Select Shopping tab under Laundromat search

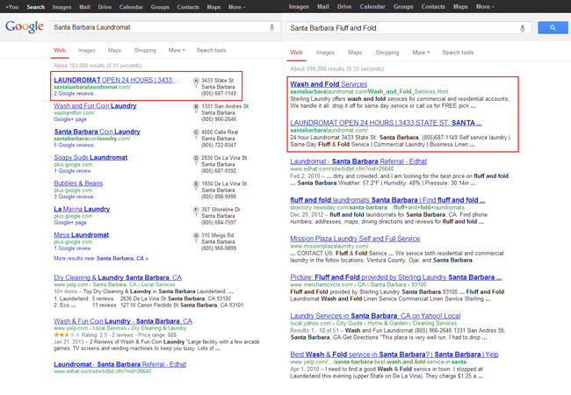click(145, 50)
